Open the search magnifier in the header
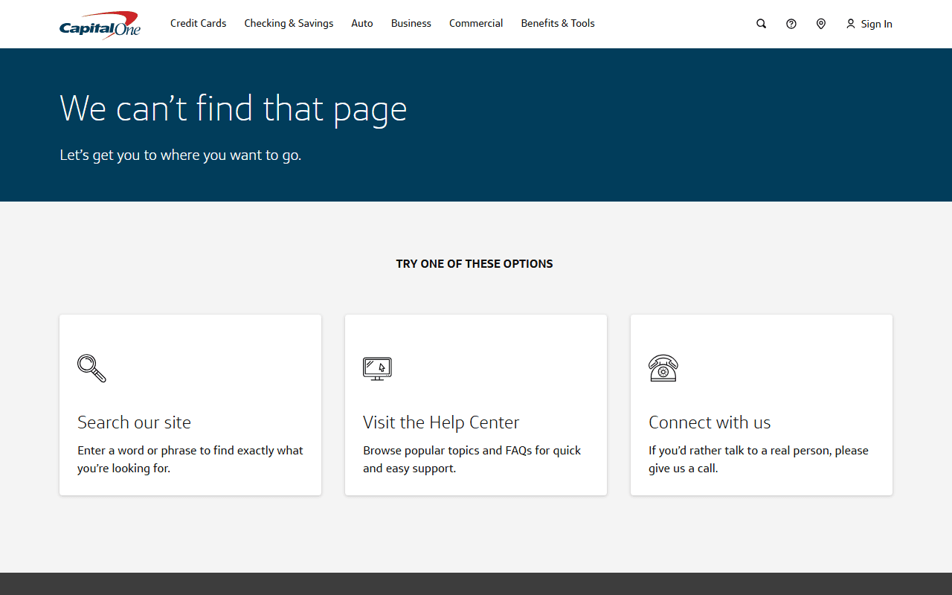This screenshot has width=952, height=595. (761, 24)
